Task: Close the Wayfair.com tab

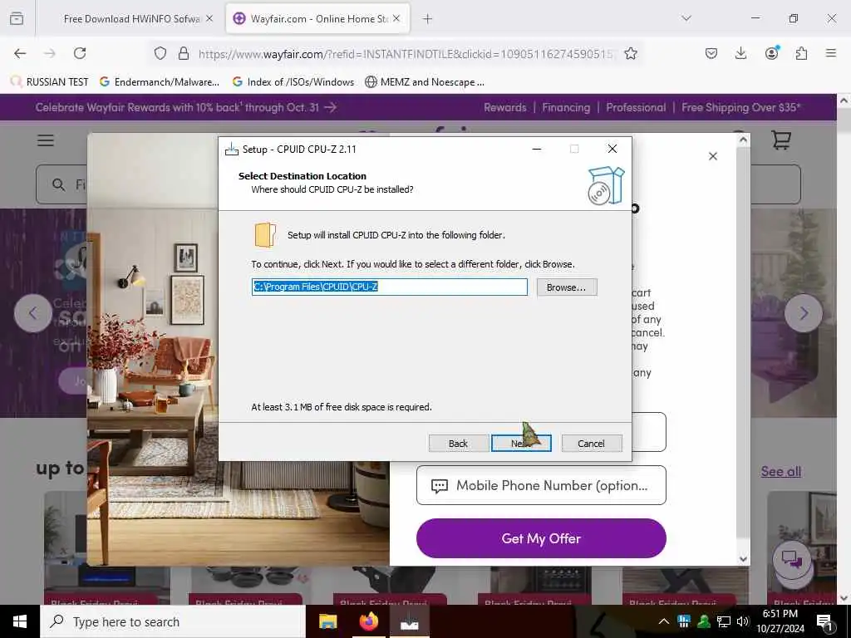Action: [x=396, y=19]
